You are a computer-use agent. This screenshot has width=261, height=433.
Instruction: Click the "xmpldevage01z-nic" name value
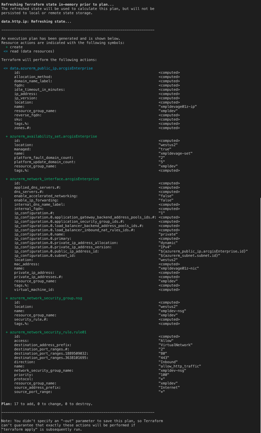point(179,268)
